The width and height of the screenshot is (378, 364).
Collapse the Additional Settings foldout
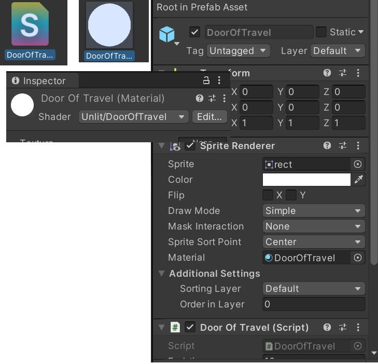click(161, 274)
